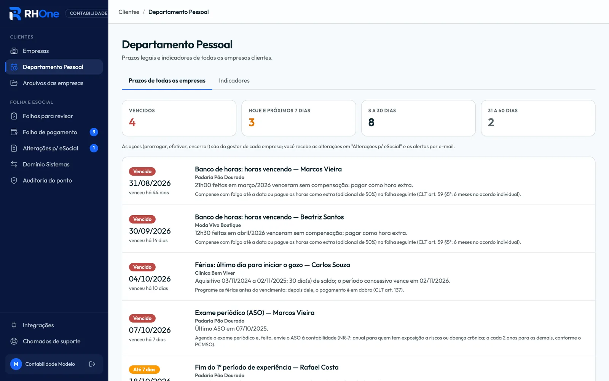Click the CONTABILIDADE label pill in header
The height and width of the screenshot is (381, 609).
(88, 13)
